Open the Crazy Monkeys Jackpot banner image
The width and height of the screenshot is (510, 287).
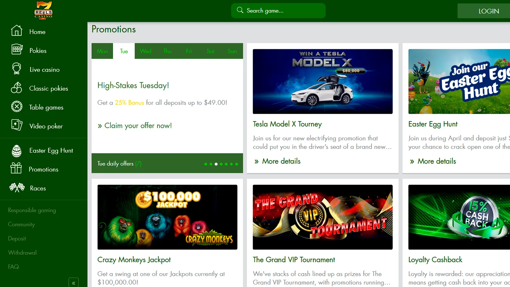pos(167,217)
